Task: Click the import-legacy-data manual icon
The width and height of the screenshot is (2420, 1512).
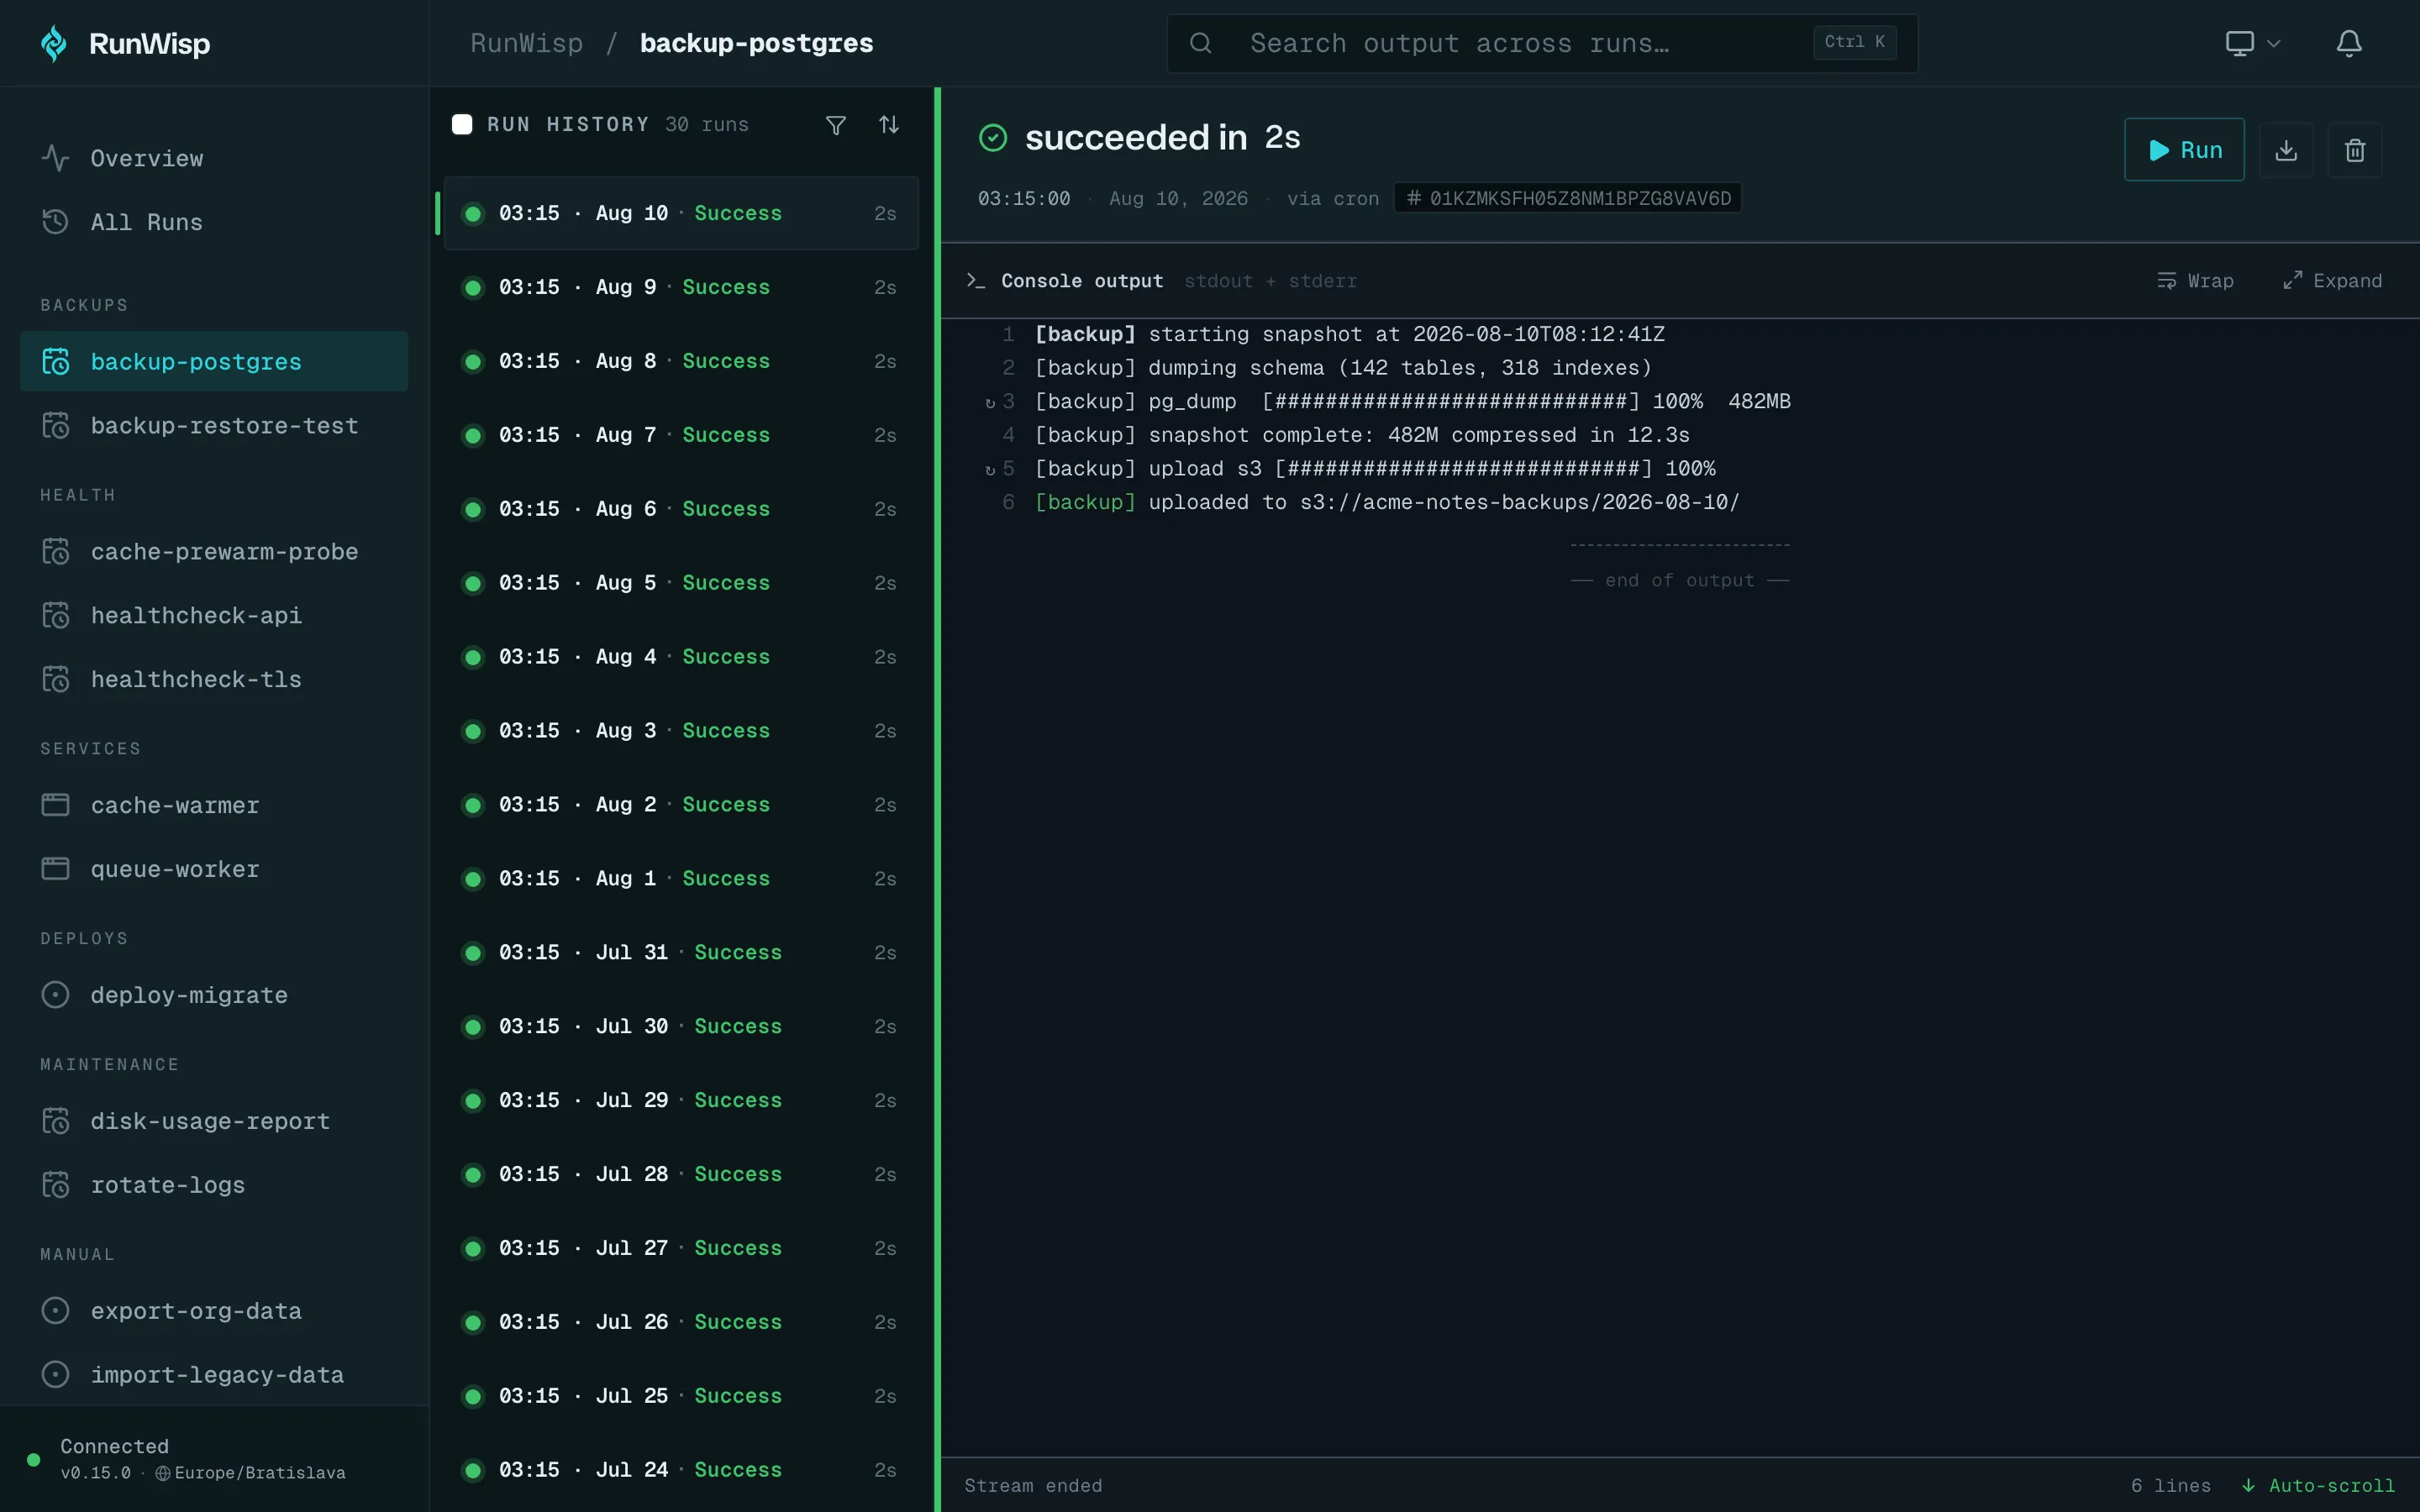Action: coord(56,1375)
